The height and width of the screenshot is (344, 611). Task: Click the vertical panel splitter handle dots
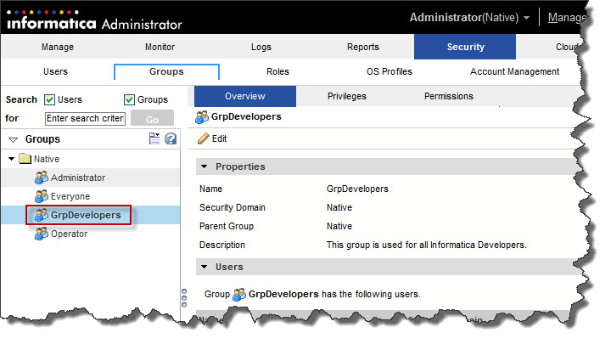[184, 298]
